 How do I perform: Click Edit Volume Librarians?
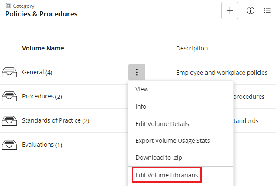(x=167, y=175)
